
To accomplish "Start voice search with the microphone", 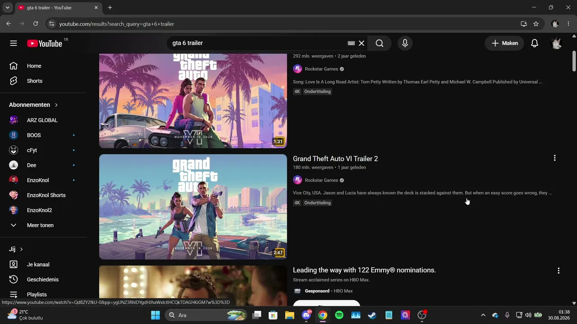I will (405, 43).
